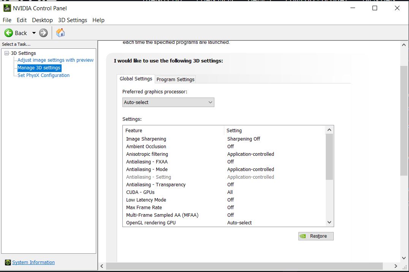Open the Help menu
Image resolution: width=409 pixels, height=272 pixels.
pos(98,20)
